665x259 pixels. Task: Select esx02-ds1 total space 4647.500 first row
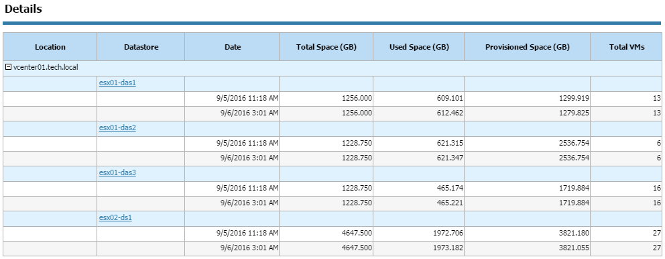(326, 233)
